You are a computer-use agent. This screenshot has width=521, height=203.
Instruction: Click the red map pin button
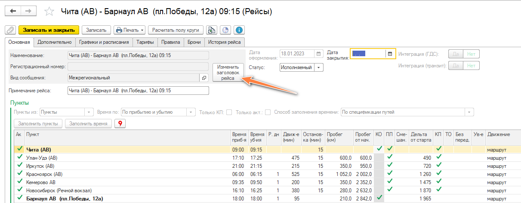[x=120, y=124]
